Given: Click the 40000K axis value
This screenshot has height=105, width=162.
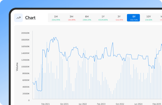Looking at the screenshot, I should 26,87.
